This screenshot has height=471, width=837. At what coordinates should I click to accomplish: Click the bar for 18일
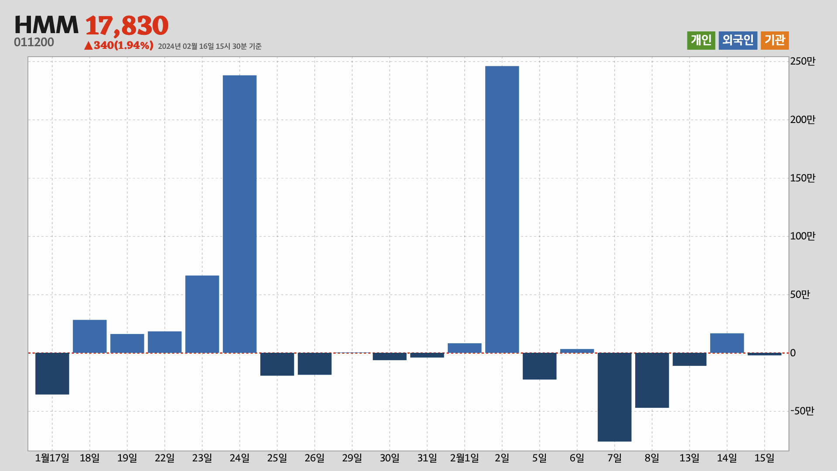90,336
